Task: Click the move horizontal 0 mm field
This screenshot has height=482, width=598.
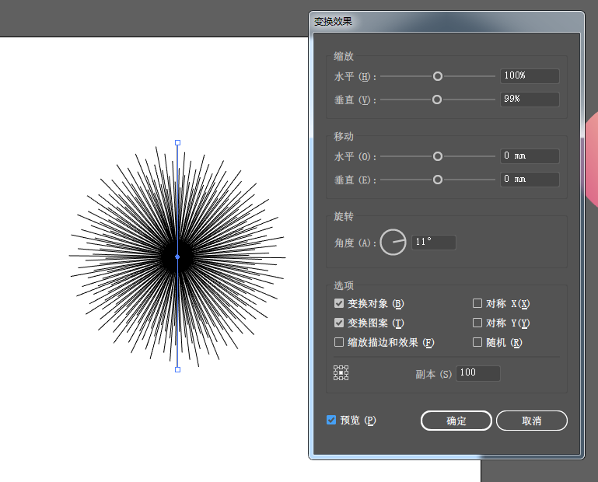Action: [530, 156]
